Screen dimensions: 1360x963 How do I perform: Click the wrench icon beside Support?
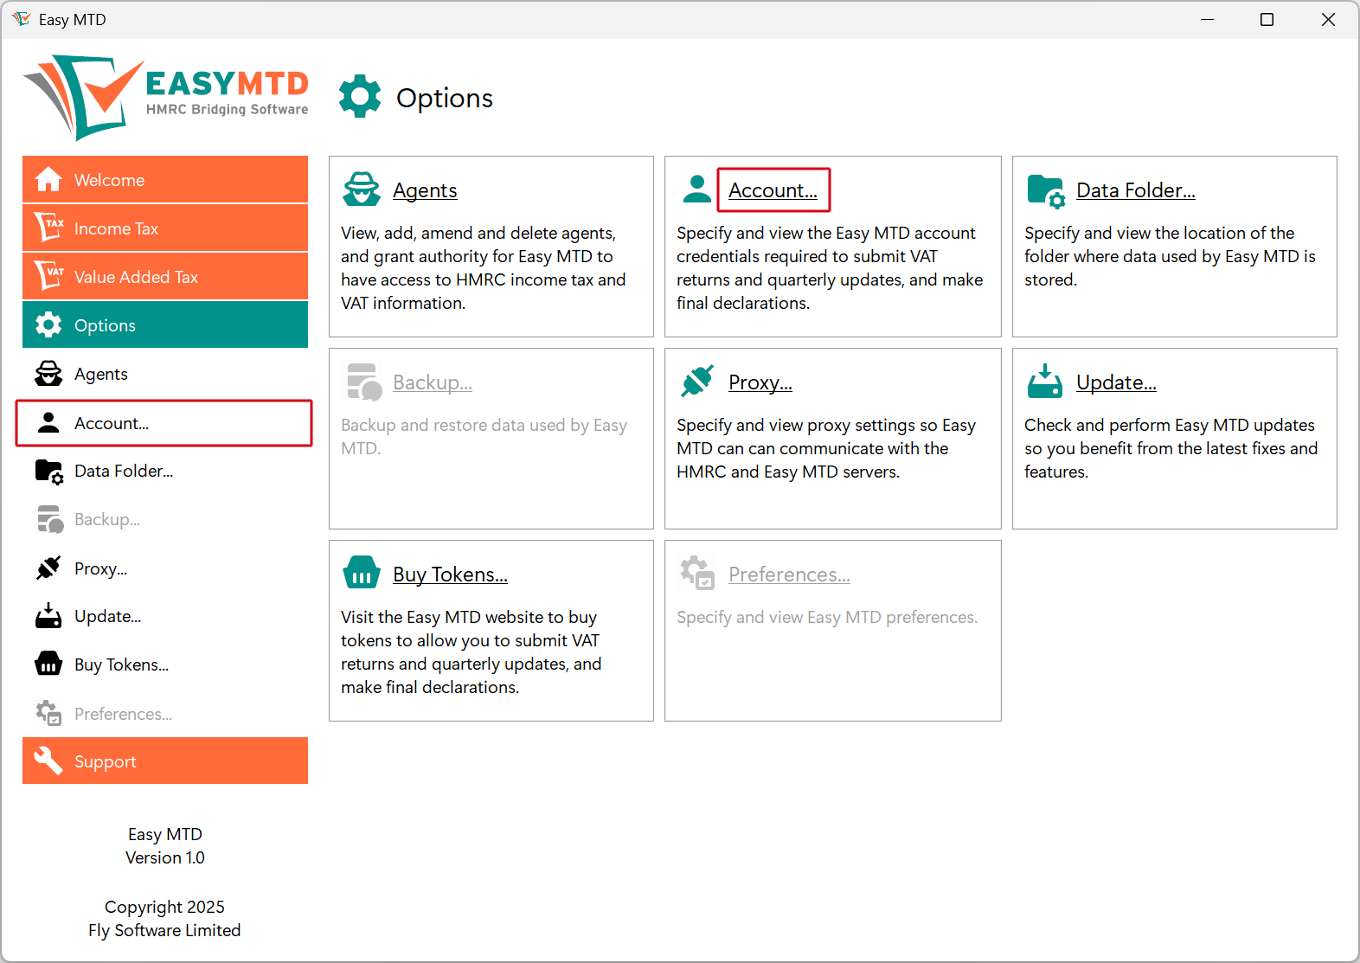click(48, 761)
